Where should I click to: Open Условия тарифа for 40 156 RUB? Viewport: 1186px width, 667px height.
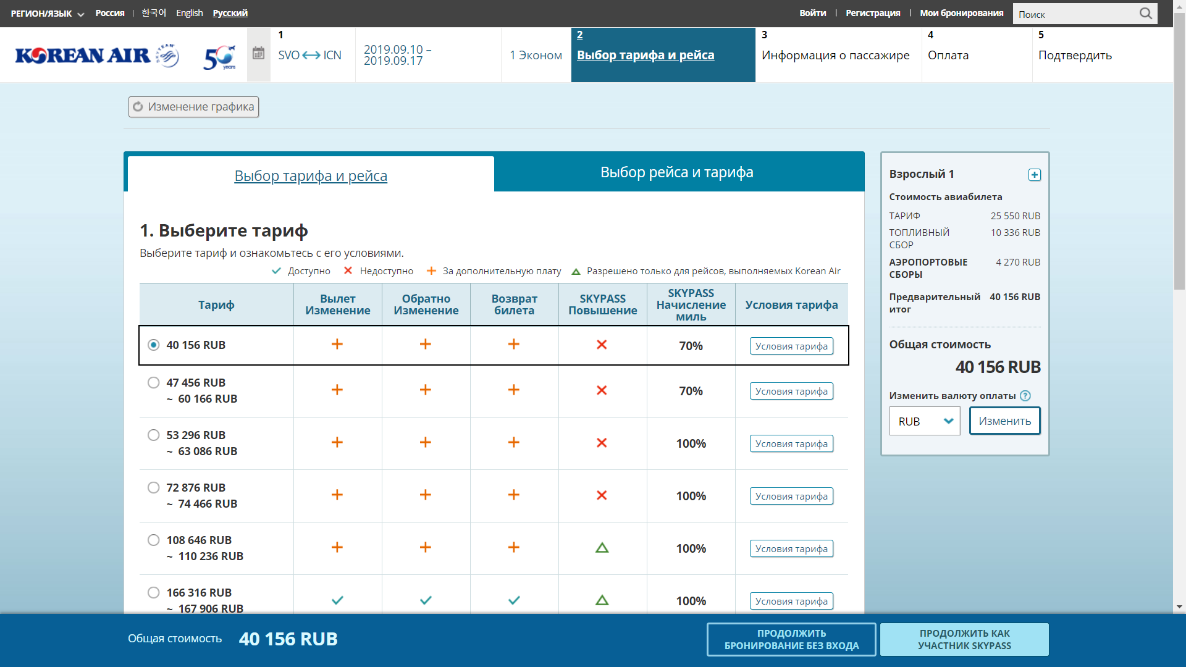[791, 346]
